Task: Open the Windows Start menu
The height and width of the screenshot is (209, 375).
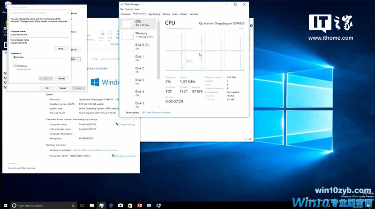Action: [x=4, y=205]
